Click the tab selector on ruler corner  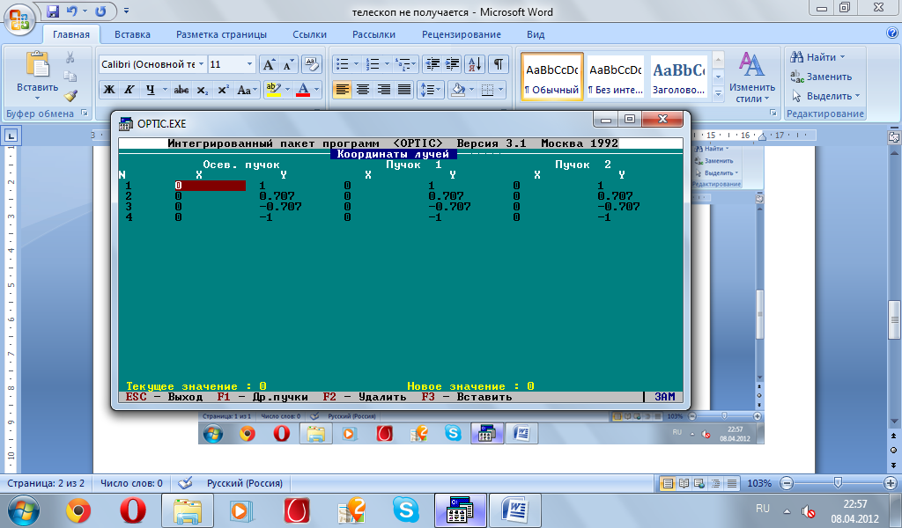point(11,136)
